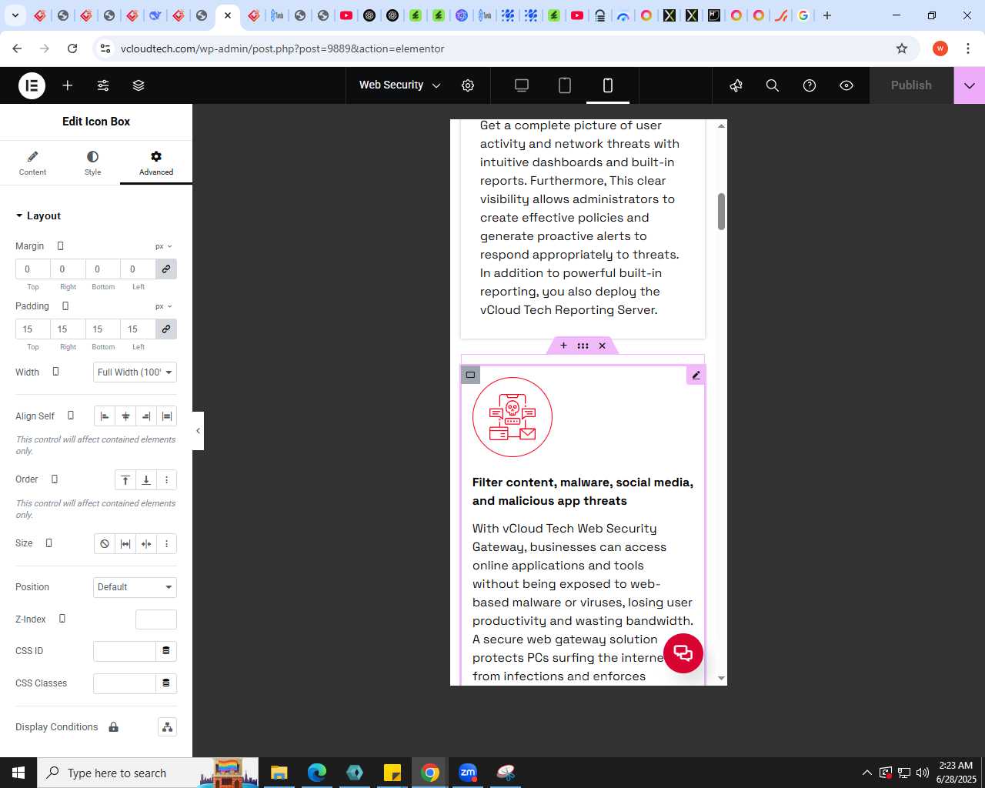985x788 pixels.
Task: Open the Elementor logo menu
Action: click(32, 85)
